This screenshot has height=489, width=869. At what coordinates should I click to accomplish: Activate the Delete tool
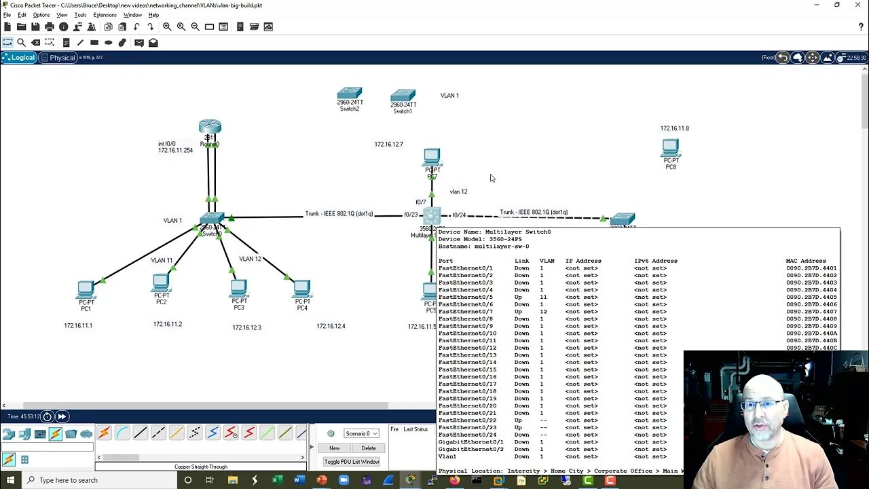tap(35, 42)
